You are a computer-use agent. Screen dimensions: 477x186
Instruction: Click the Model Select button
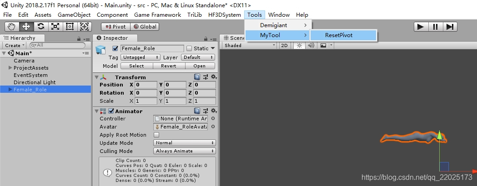click(136, 66)
